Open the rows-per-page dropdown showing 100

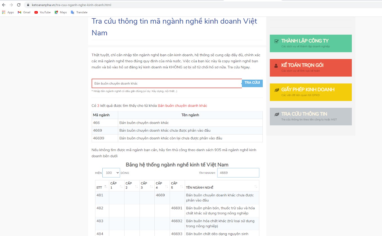111,173
